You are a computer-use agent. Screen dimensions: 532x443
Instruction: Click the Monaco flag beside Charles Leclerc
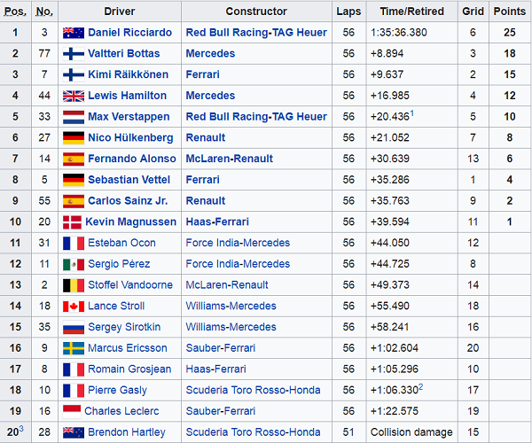pos(72,411)
